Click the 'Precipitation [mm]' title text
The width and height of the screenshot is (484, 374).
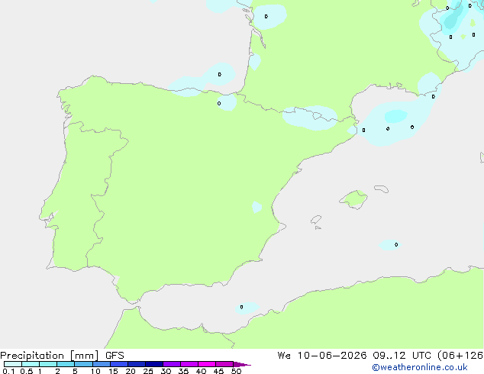50,356
